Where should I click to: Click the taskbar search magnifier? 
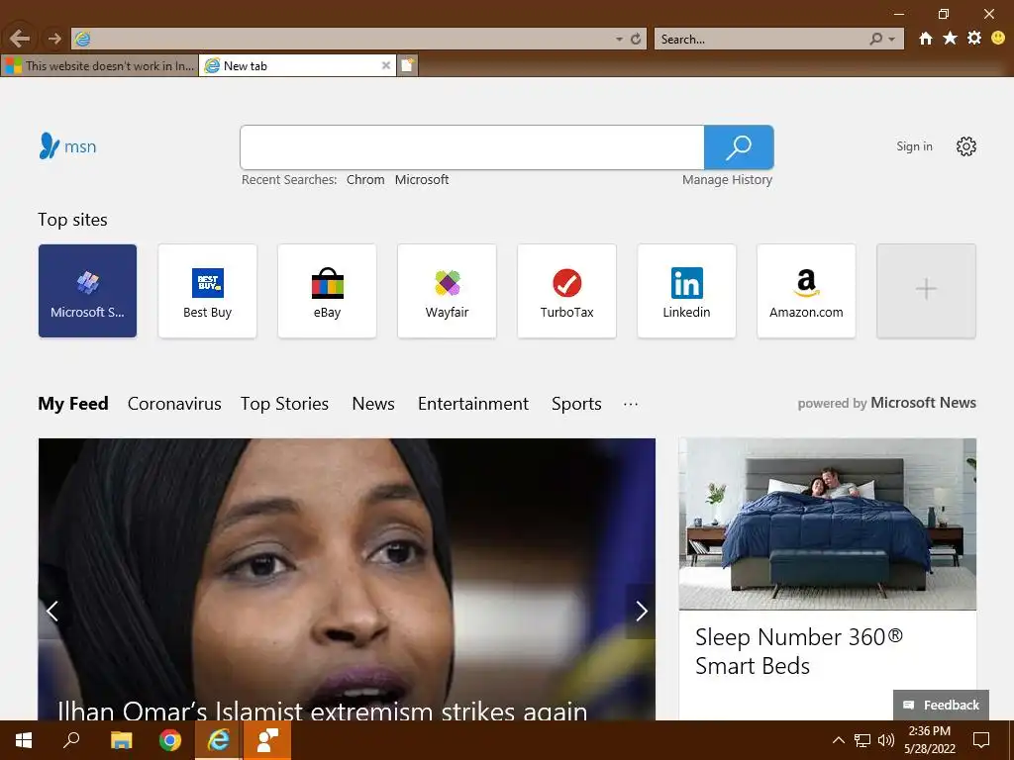click(x=71, y=740)
